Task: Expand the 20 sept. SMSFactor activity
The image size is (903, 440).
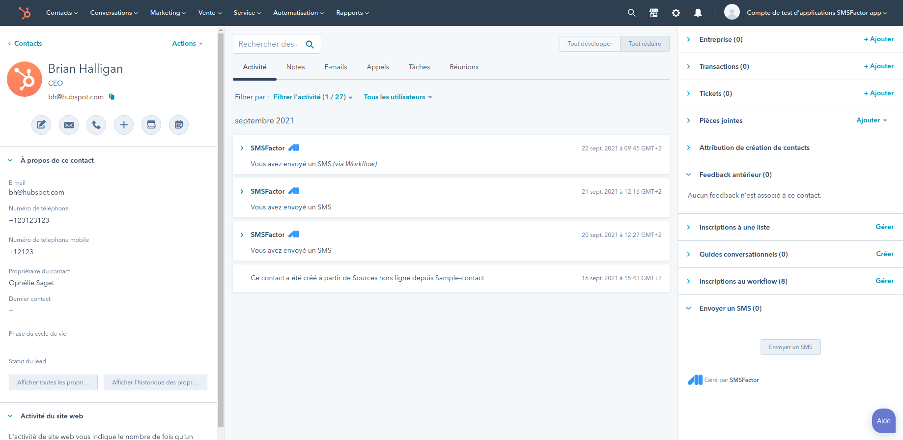Action: [x=242, y=235]
